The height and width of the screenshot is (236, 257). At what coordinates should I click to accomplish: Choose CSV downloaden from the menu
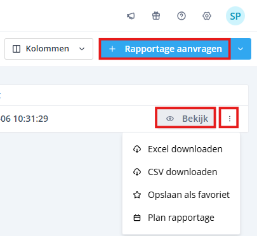[x=181, y=172]
